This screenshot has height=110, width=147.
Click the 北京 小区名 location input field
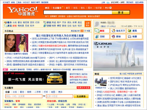point(60,96)
